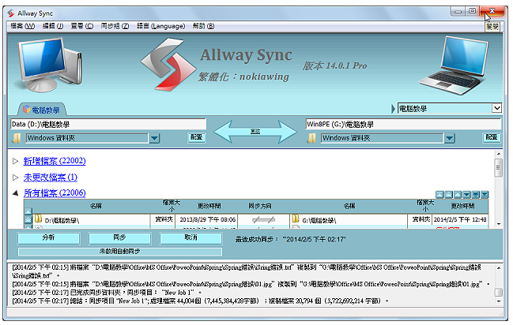Expand the 新增檔案 (22002) group
Image resolution: width=513 pixels, height=325 pixels.
15,161
